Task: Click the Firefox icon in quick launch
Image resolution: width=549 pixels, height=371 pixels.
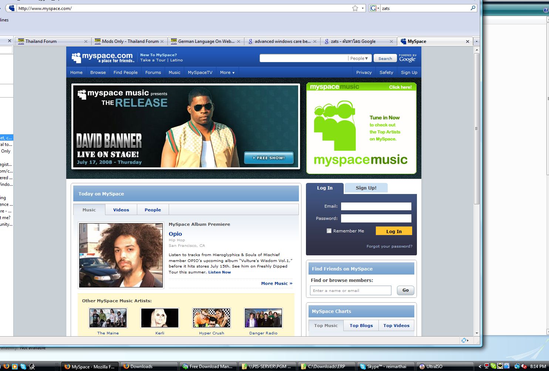Action: [6, 367]
